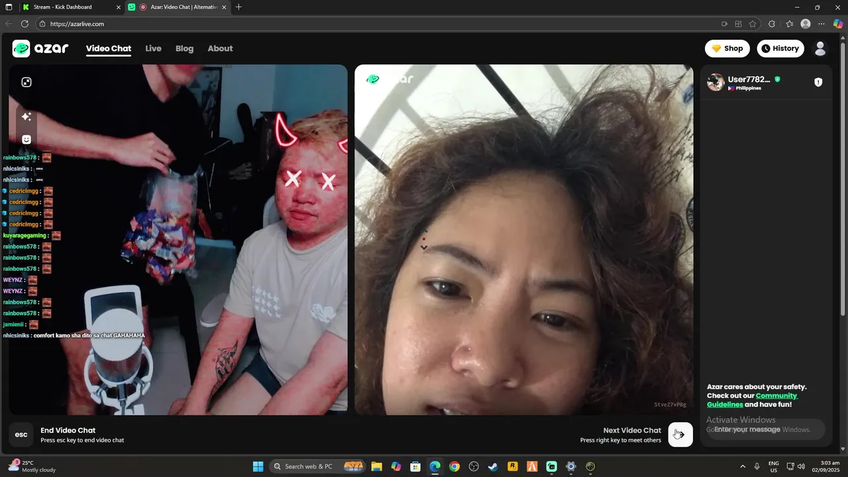Add this page to favorites star

(x=753, y=24)
